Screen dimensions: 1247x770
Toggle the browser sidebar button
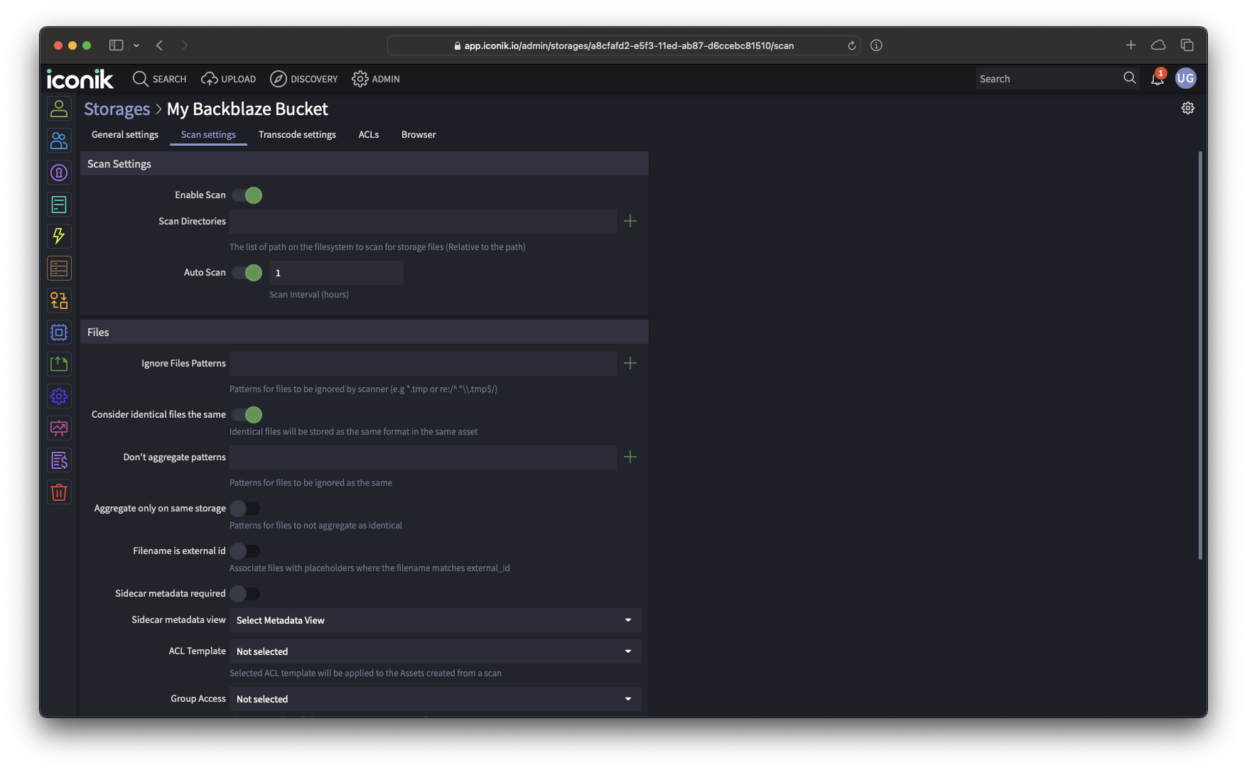point(116,45)
